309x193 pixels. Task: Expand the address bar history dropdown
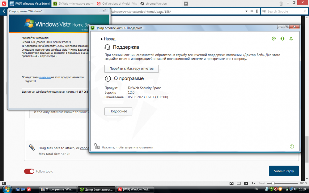click(x=247, y=11)
